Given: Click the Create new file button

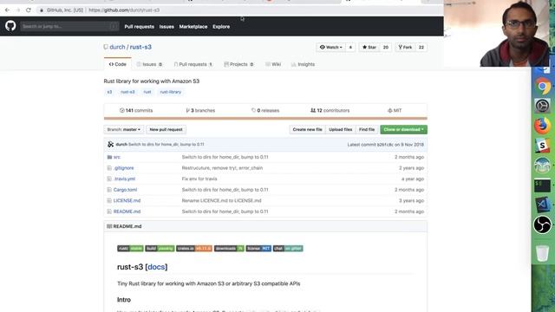Looking at the screenshot, I should (x=307, y=129).
